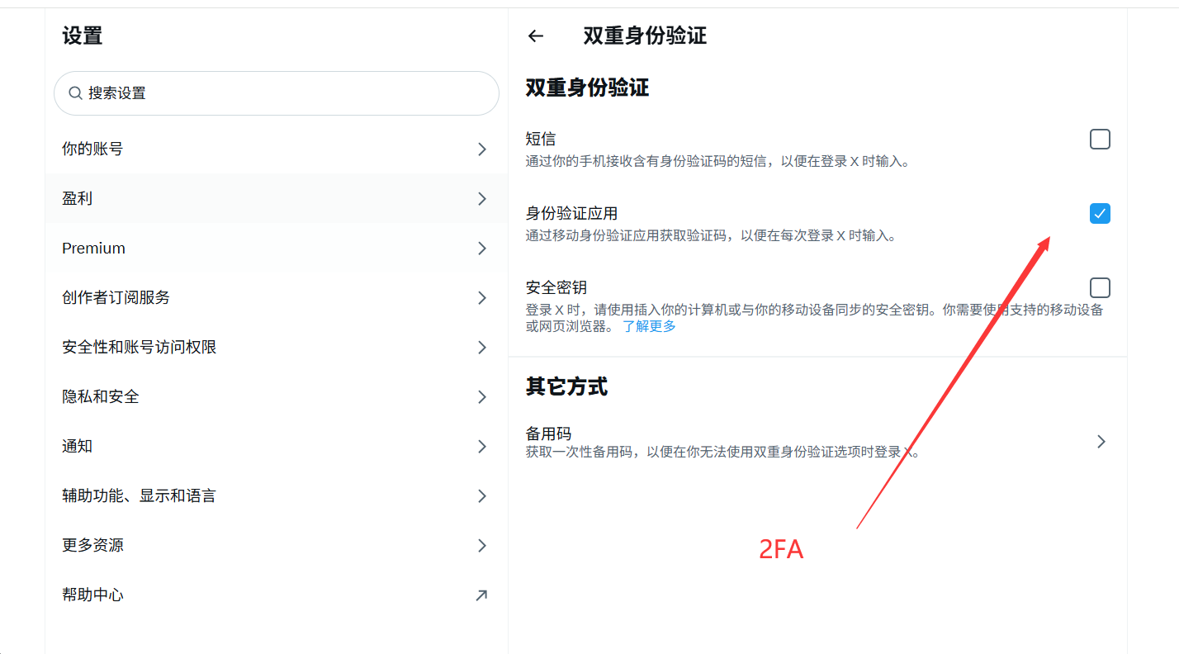
Task: Open the 备用码 backup codes row
Action: pyautogui.click(x=817, y=442)
